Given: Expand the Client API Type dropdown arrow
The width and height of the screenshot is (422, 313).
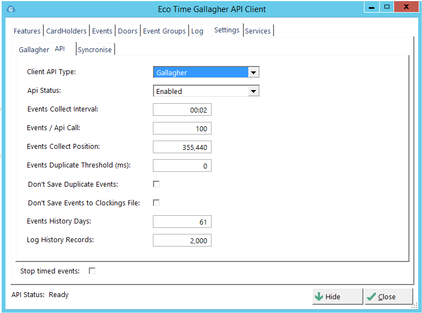Looking at the screenshot, I should [x=253, y=72].
